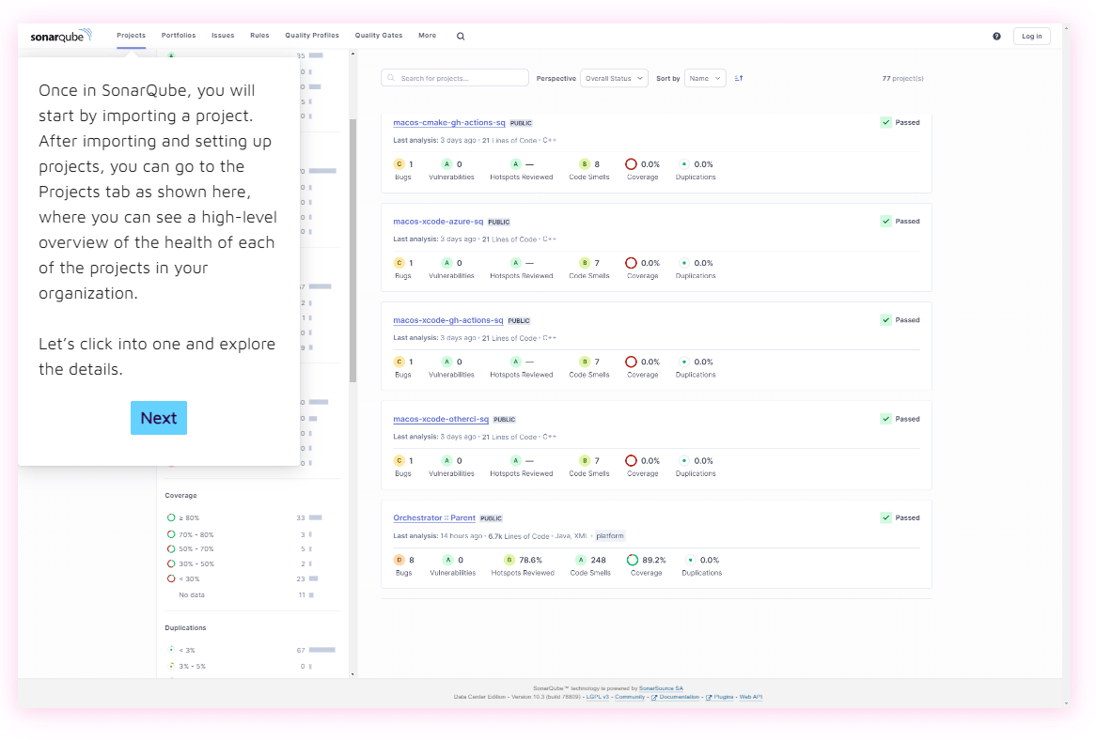Image resolution: width=1096 pixels, height=740 pixels.
Task: Click the ascending sort order icon
Action: point(739,78)
